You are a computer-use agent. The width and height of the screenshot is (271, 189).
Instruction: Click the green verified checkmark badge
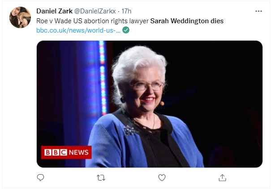point(126,30)
